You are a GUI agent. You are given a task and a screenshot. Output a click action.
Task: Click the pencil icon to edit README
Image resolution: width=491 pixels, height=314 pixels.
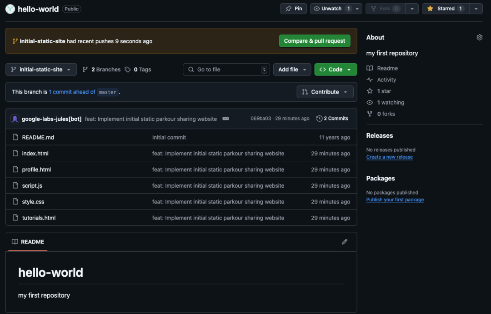(x=344, y=242)
